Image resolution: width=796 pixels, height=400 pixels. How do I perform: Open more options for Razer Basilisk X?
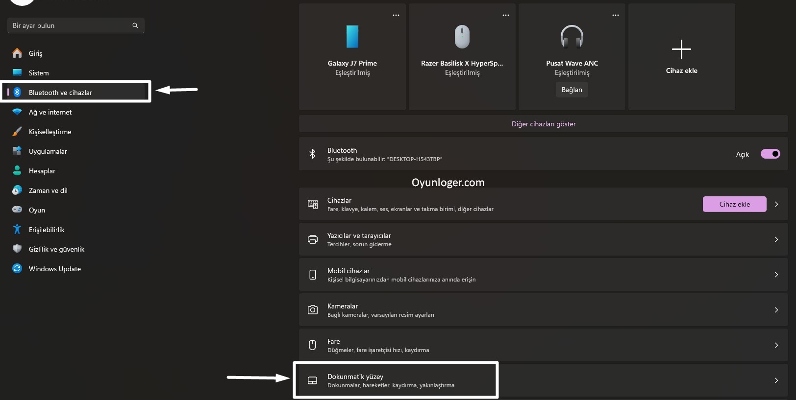pyautogui.click(x=506, y=15)
